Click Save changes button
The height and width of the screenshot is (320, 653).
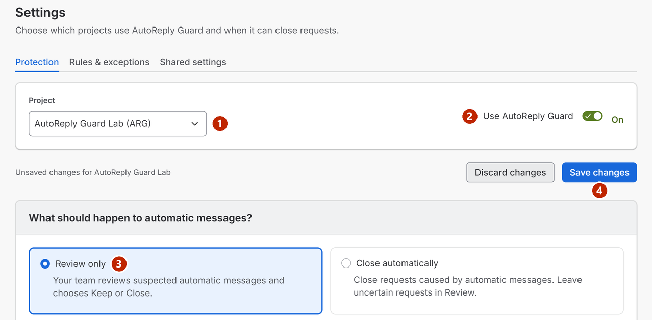pos(599,172)
